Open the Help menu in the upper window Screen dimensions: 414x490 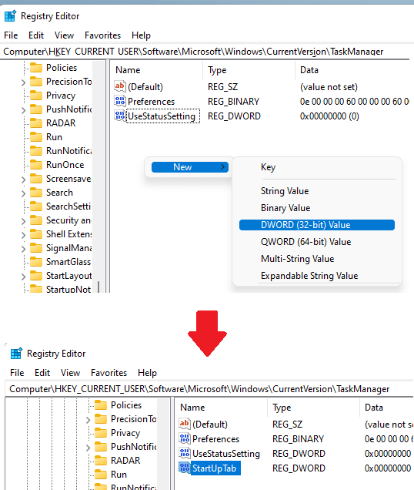(x=141, y=35)
